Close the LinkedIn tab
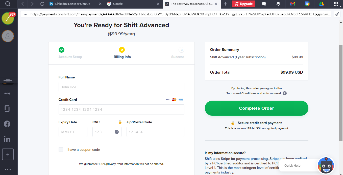Image resolution: width=343 pixels, height=175 pixels. click(x=100, y=4)
